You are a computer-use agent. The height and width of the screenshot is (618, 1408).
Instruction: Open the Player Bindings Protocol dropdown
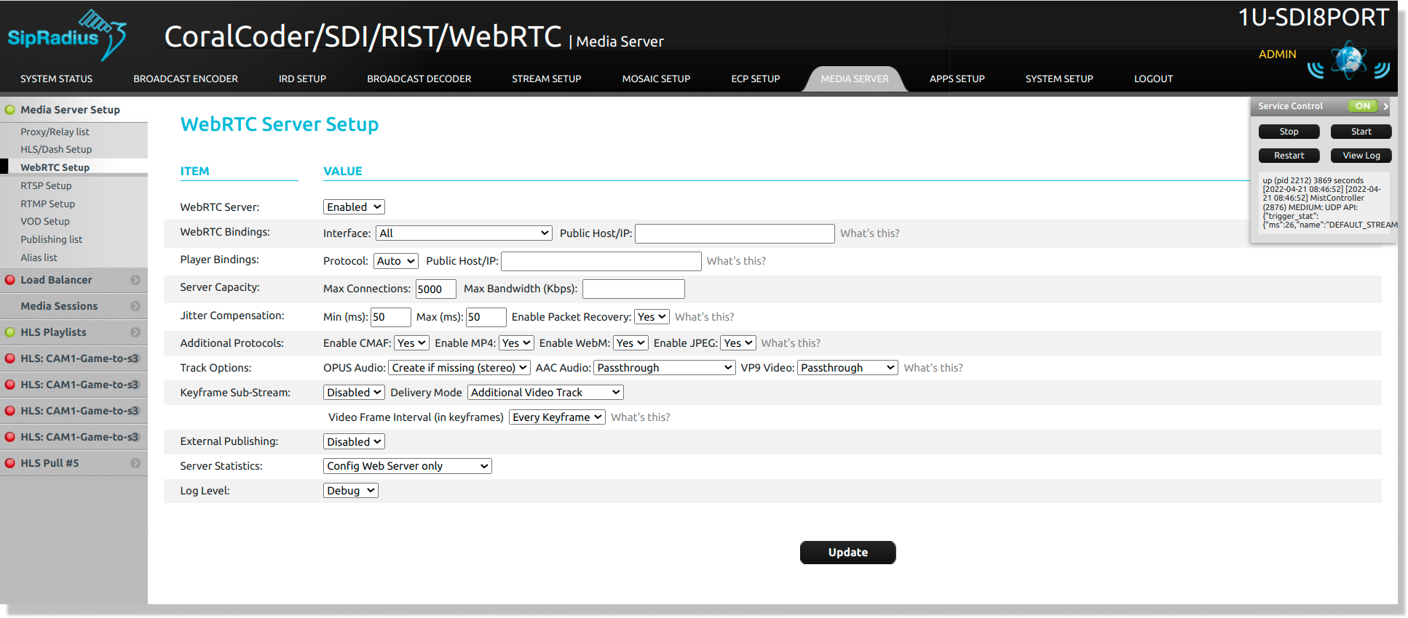(396, 261)
